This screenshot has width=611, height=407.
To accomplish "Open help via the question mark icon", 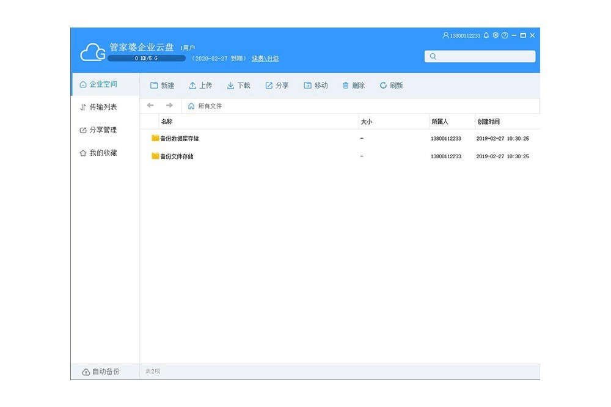I will coord(505,35).
